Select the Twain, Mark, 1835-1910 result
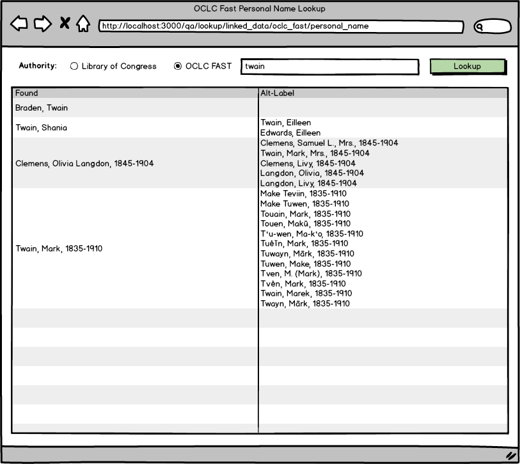The image size is (520, 464). pyautogui.click(x=59, y=248)
